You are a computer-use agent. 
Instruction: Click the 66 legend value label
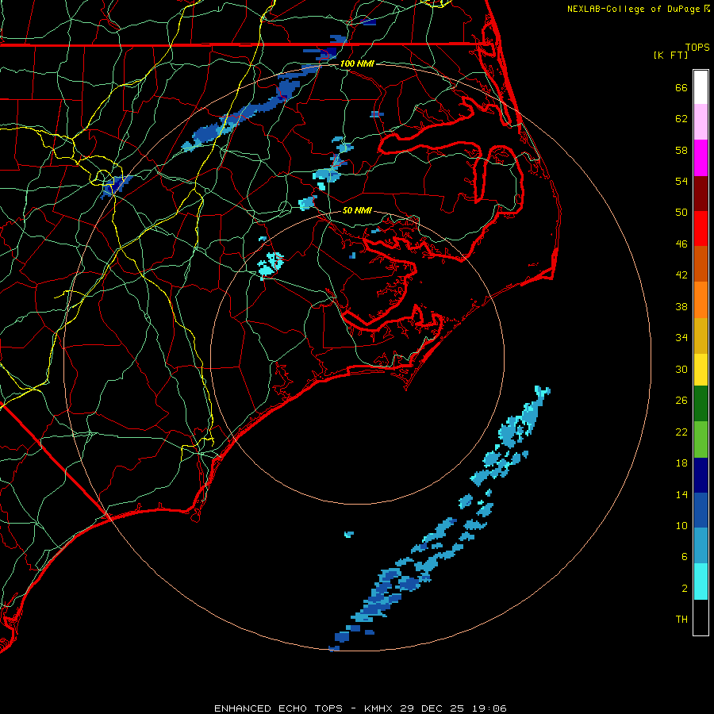coord(681,87)
